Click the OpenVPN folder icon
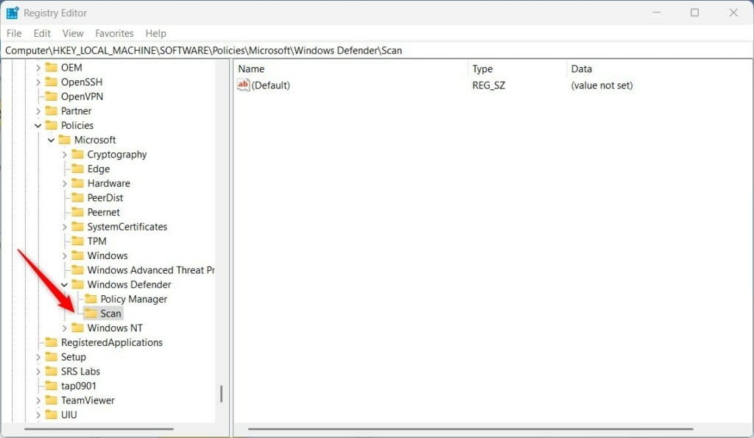Image resolution: width=754 pixels, height=438 pixels. point(51,96)
